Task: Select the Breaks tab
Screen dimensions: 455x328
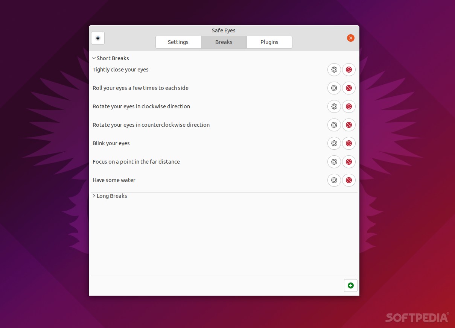Action: 224,42
